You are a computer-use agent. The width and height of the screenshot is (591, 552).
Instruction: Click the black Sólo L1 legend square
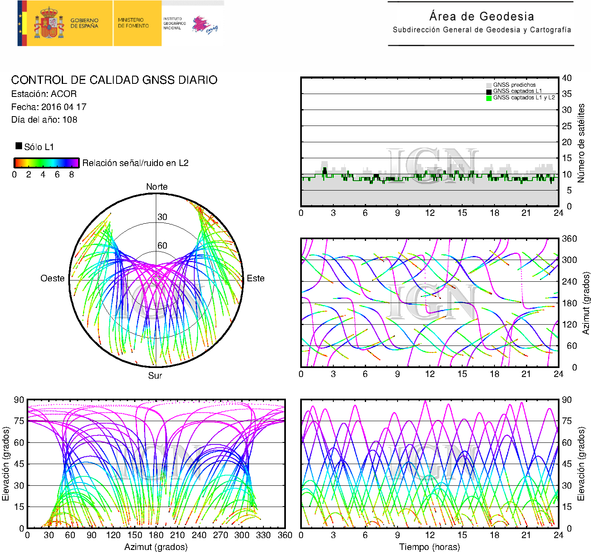pos(19,146)
